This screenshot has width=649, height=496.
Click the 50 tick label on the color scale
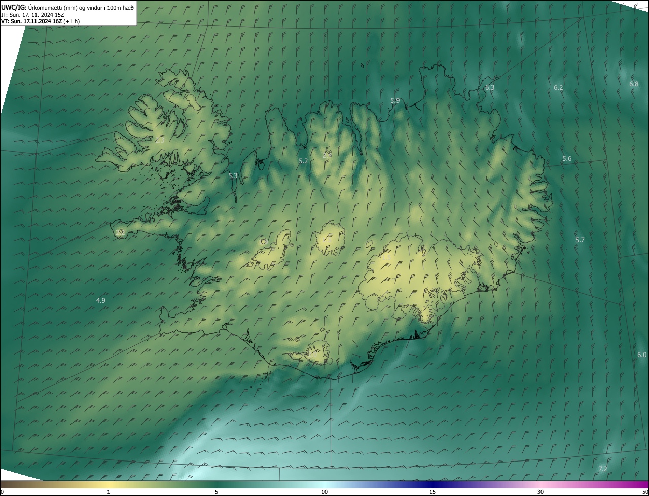645,492
